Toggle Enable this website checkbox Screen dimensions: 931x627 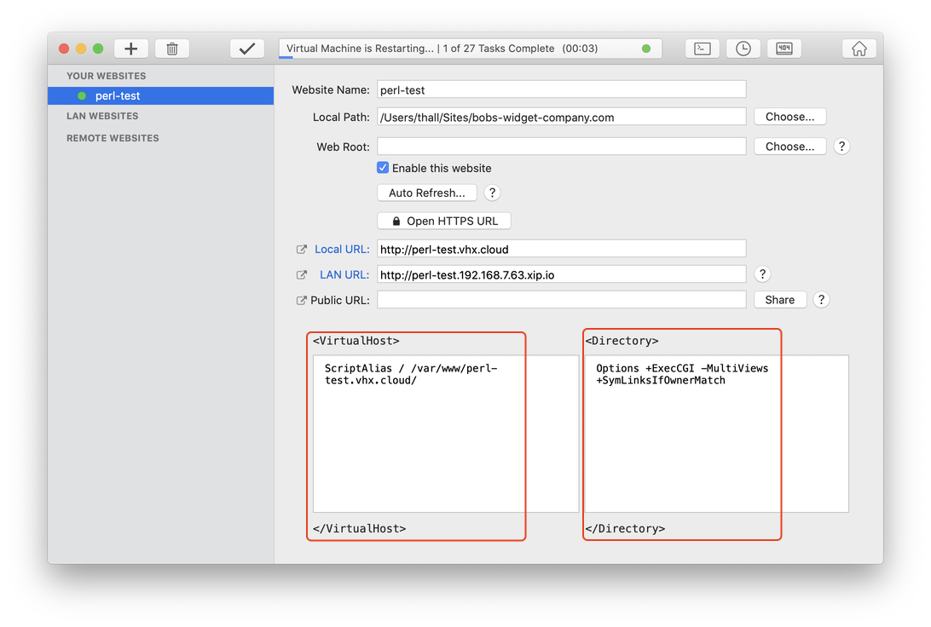[383, 168]
